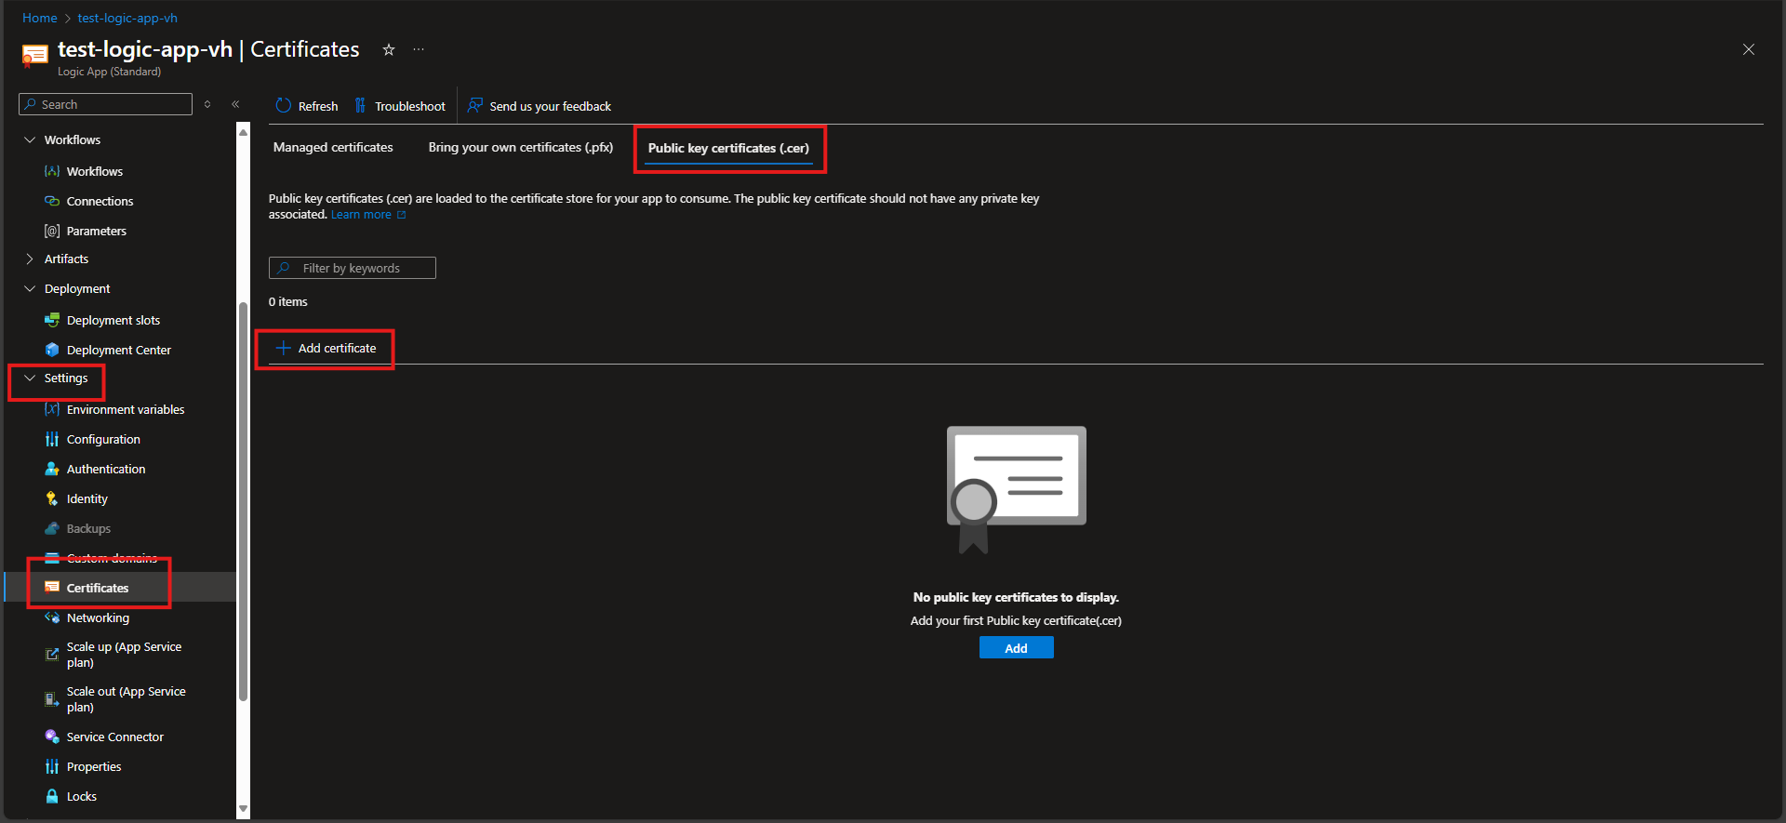This screenshot has height=823, width=1786.
Task: Open the more options ellipsis by the title
Action: coord(419,50)
